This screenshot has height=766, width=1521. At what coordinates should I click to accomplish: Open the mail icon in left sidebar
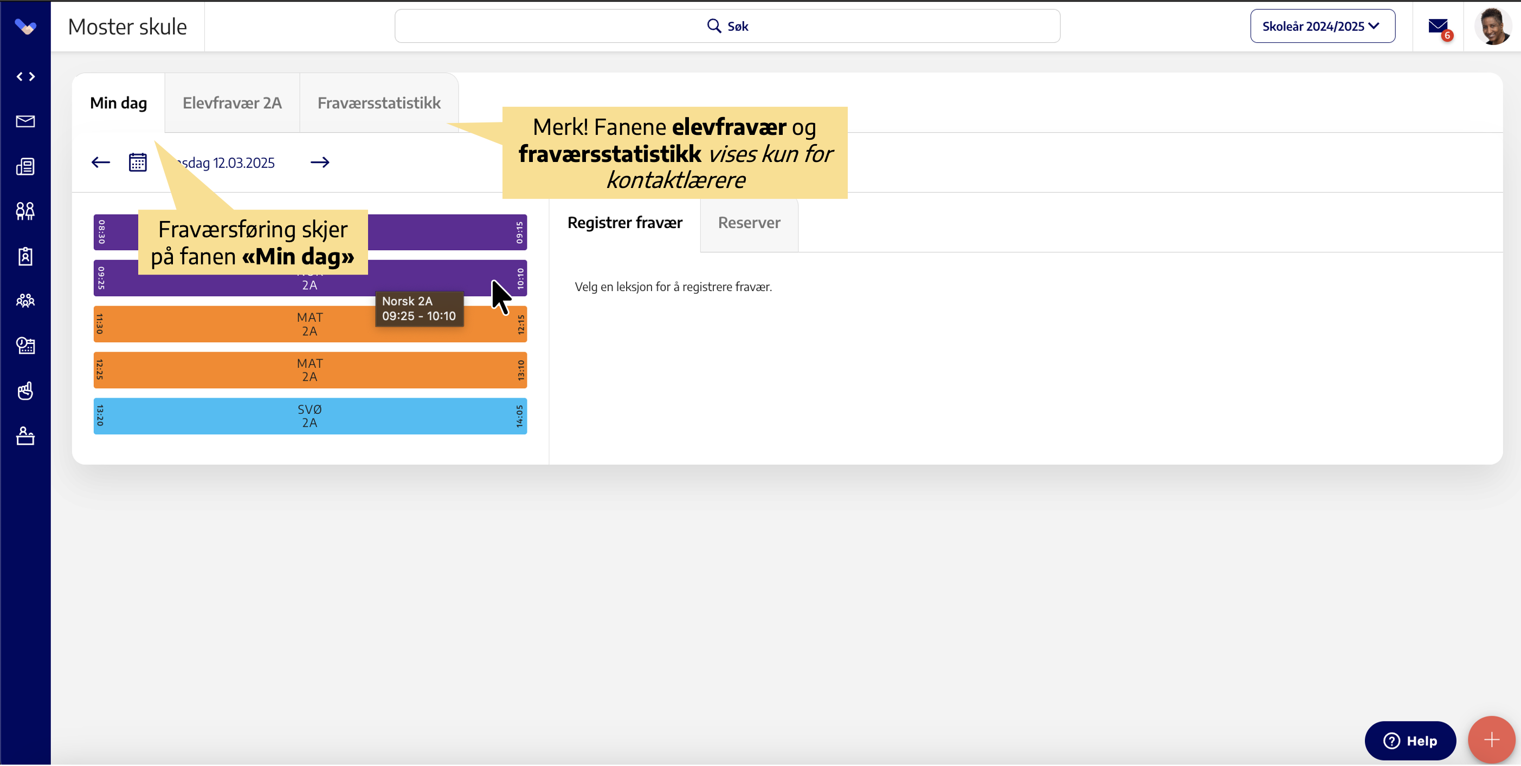[x=25, y=121]
